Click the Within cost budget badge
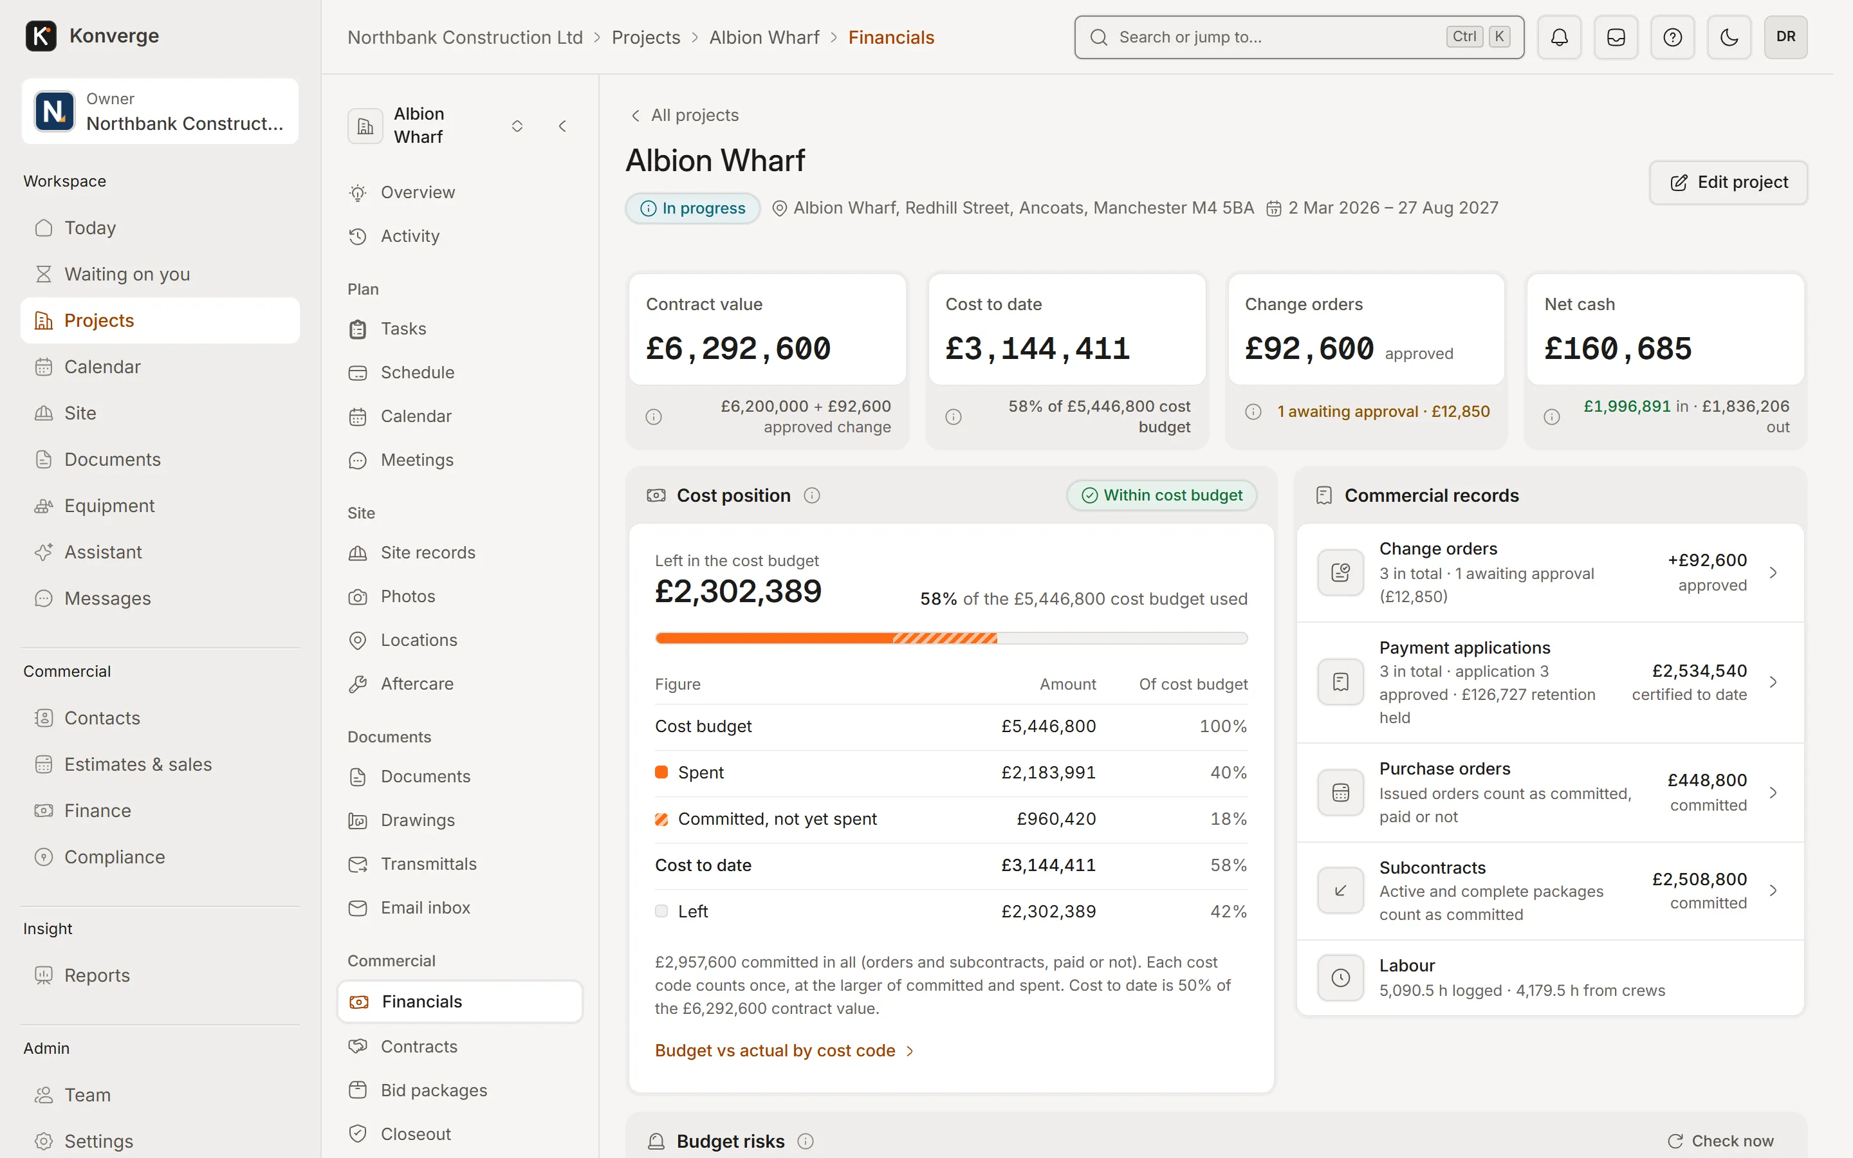This screenshot has width=1853, height=1158. 1161,495
